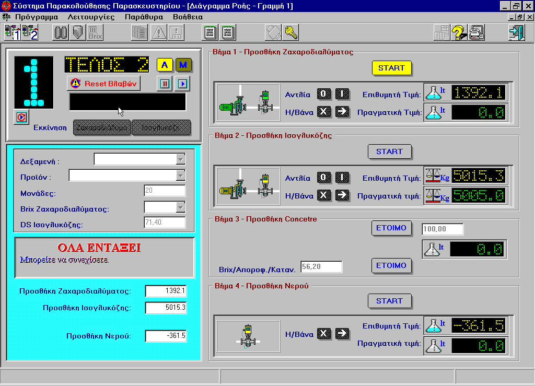Screen dimensions: 535x386
Task: Switch to manual mode with M button
Action: click(x=183, y=65)
